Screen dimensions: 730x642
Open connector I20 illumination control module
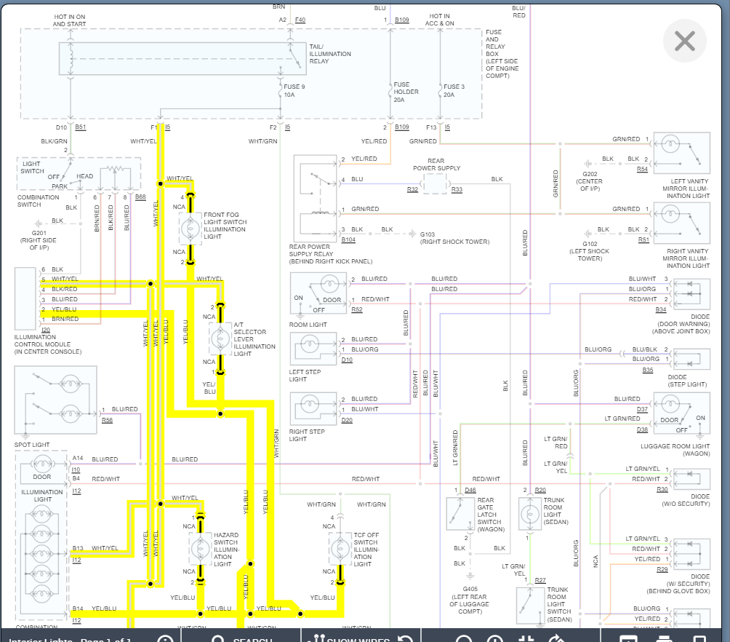click(46, 330)
